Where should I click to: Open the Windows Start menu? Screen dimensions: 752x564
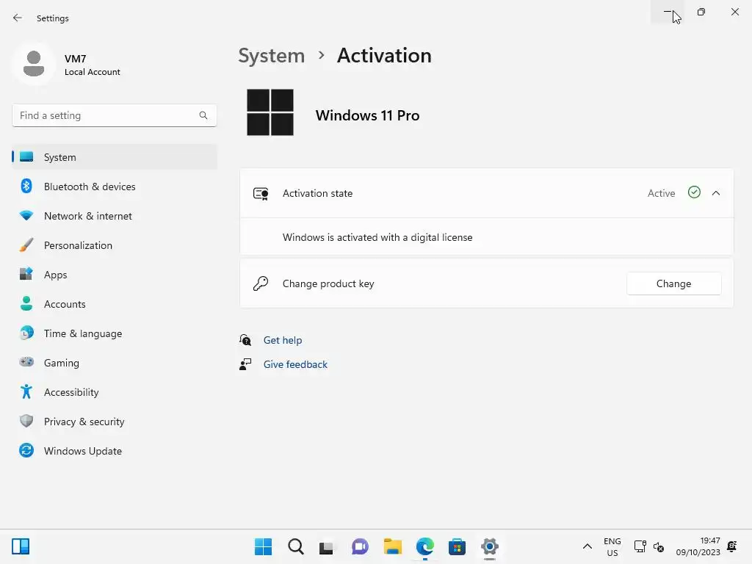pos(263,546)
